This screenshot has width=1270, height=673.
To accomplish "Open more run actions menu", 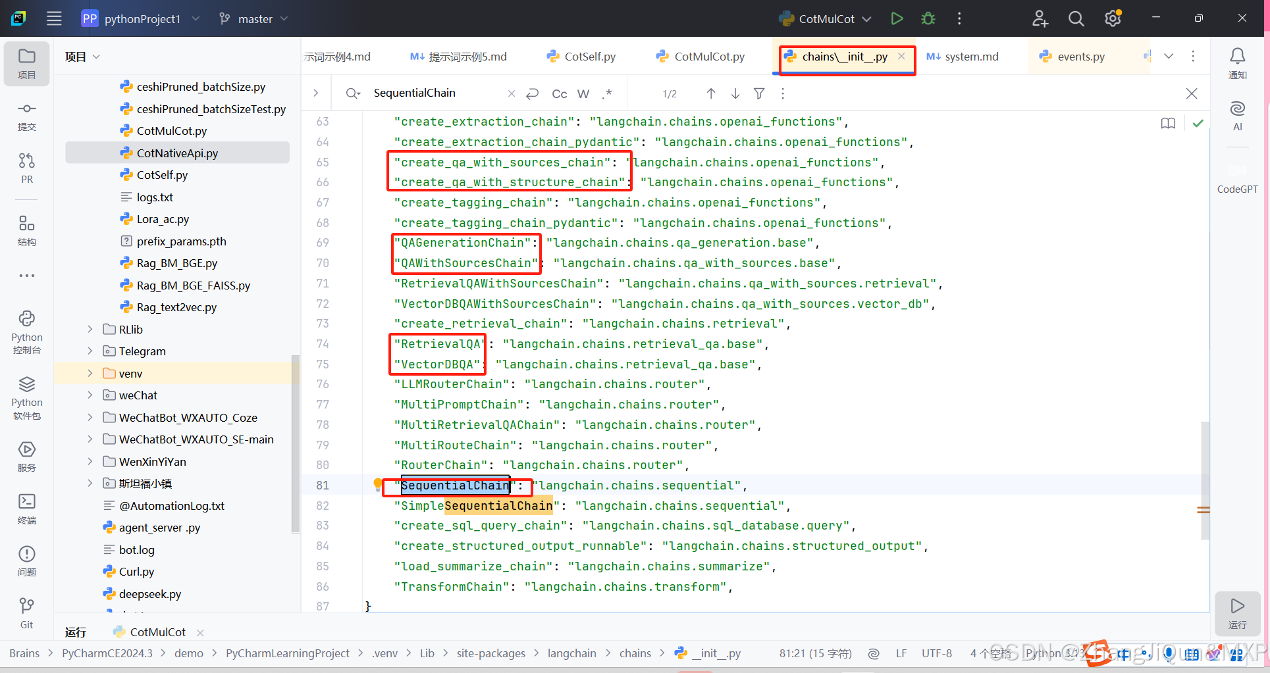I will coord(959,18).
